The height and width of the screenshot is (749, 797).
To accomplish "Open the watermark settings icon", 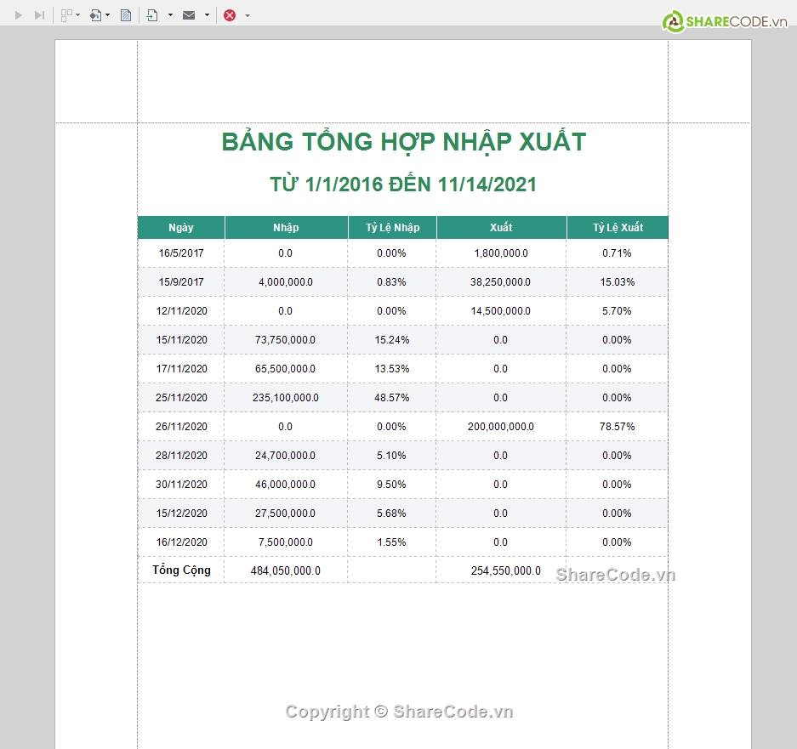I will coord(126,15).
